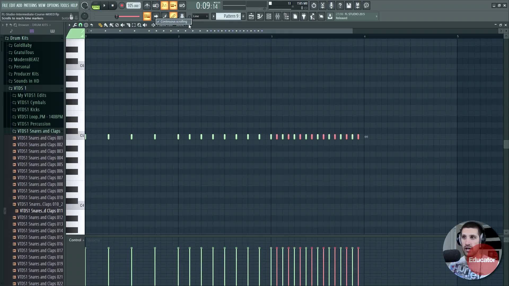Viewport: 509px width, 286px height.
Task: Toggle piano roll snap magnet
Action: [80, 25]
